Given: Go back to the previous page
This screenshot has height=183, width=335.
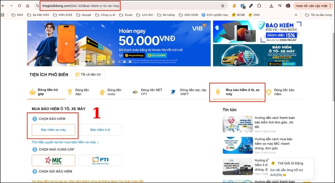Looking at the screenshot, I should [x=3, y=6].
